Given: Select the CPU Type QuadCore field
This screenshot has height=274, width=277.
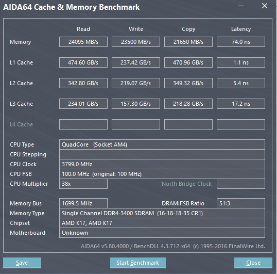Looking at the screenshot, I should click(162, 144).
